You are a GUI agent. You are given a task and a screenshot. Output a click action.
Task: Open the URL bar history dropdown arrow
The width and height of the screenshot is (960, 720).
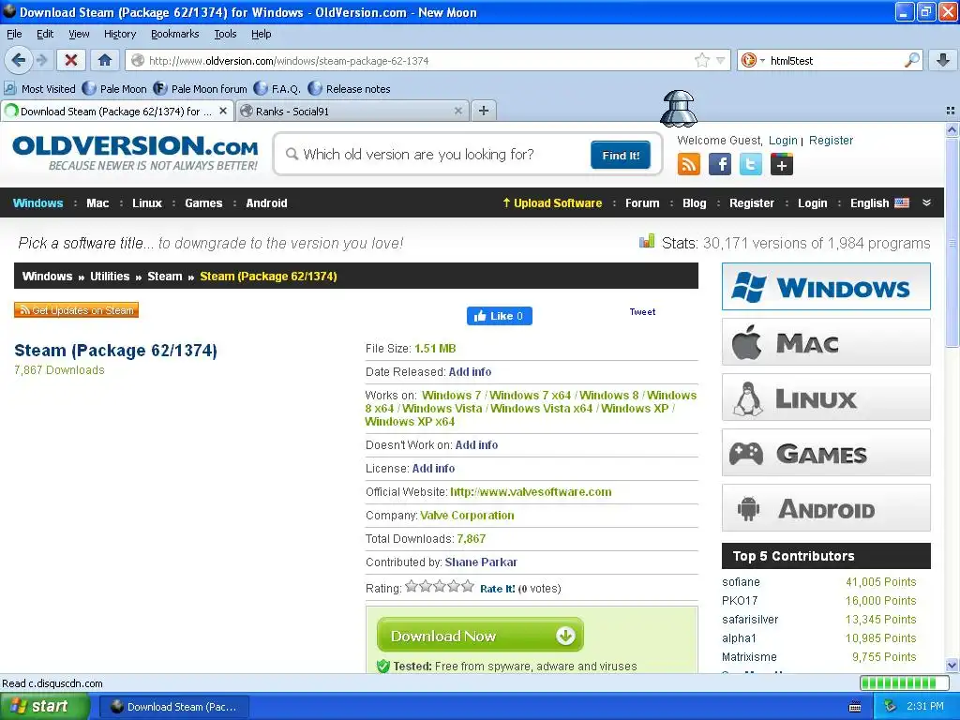click(721, 60)
